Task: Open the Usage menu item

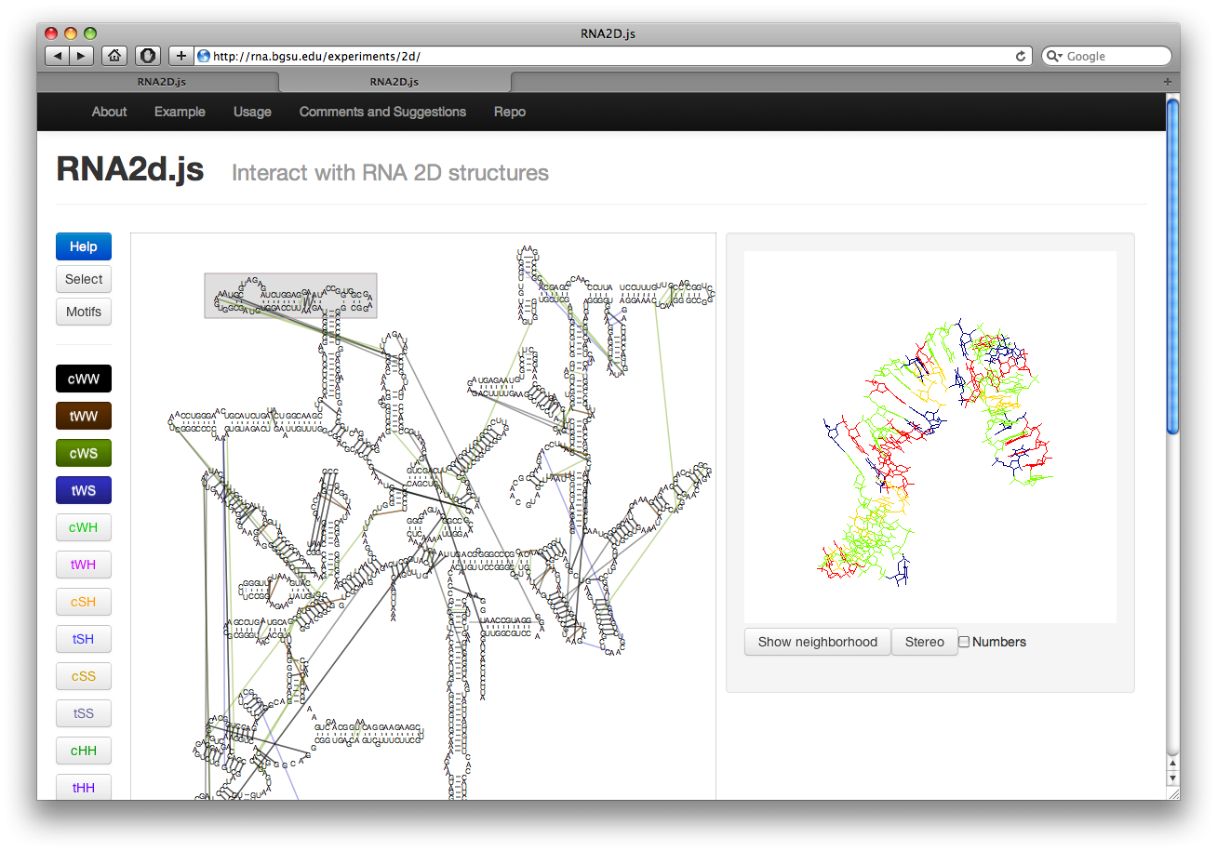Action: [252, 112]
